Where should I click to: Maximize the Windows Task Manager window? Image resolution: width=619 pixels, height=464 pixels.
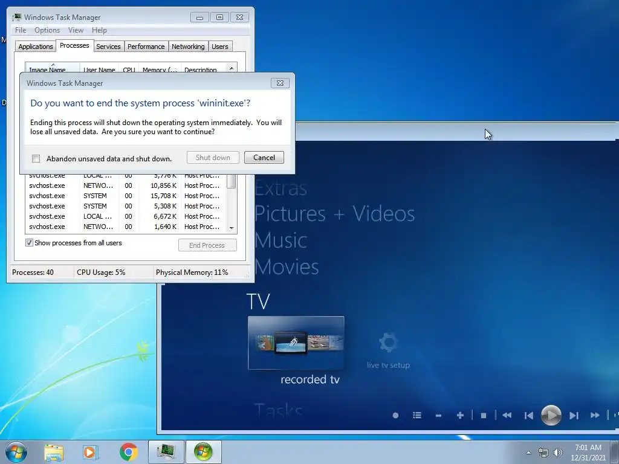[x=219, y=18]
